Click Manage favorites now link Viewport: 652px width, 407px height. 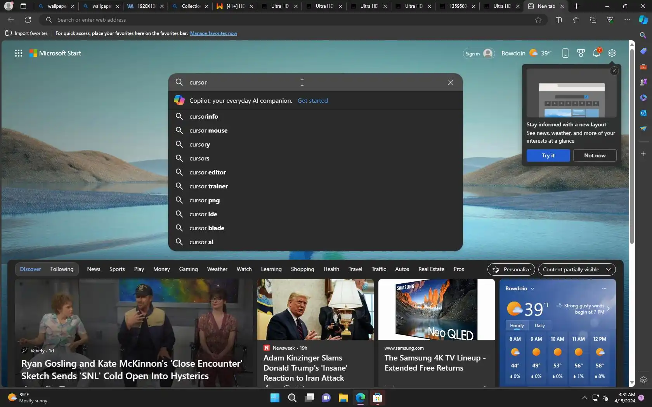tap(213, 33)
